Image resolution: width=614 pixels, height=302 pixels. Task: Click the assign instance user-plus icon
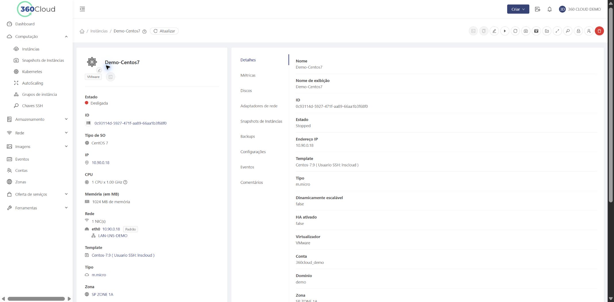pos(589,31)
